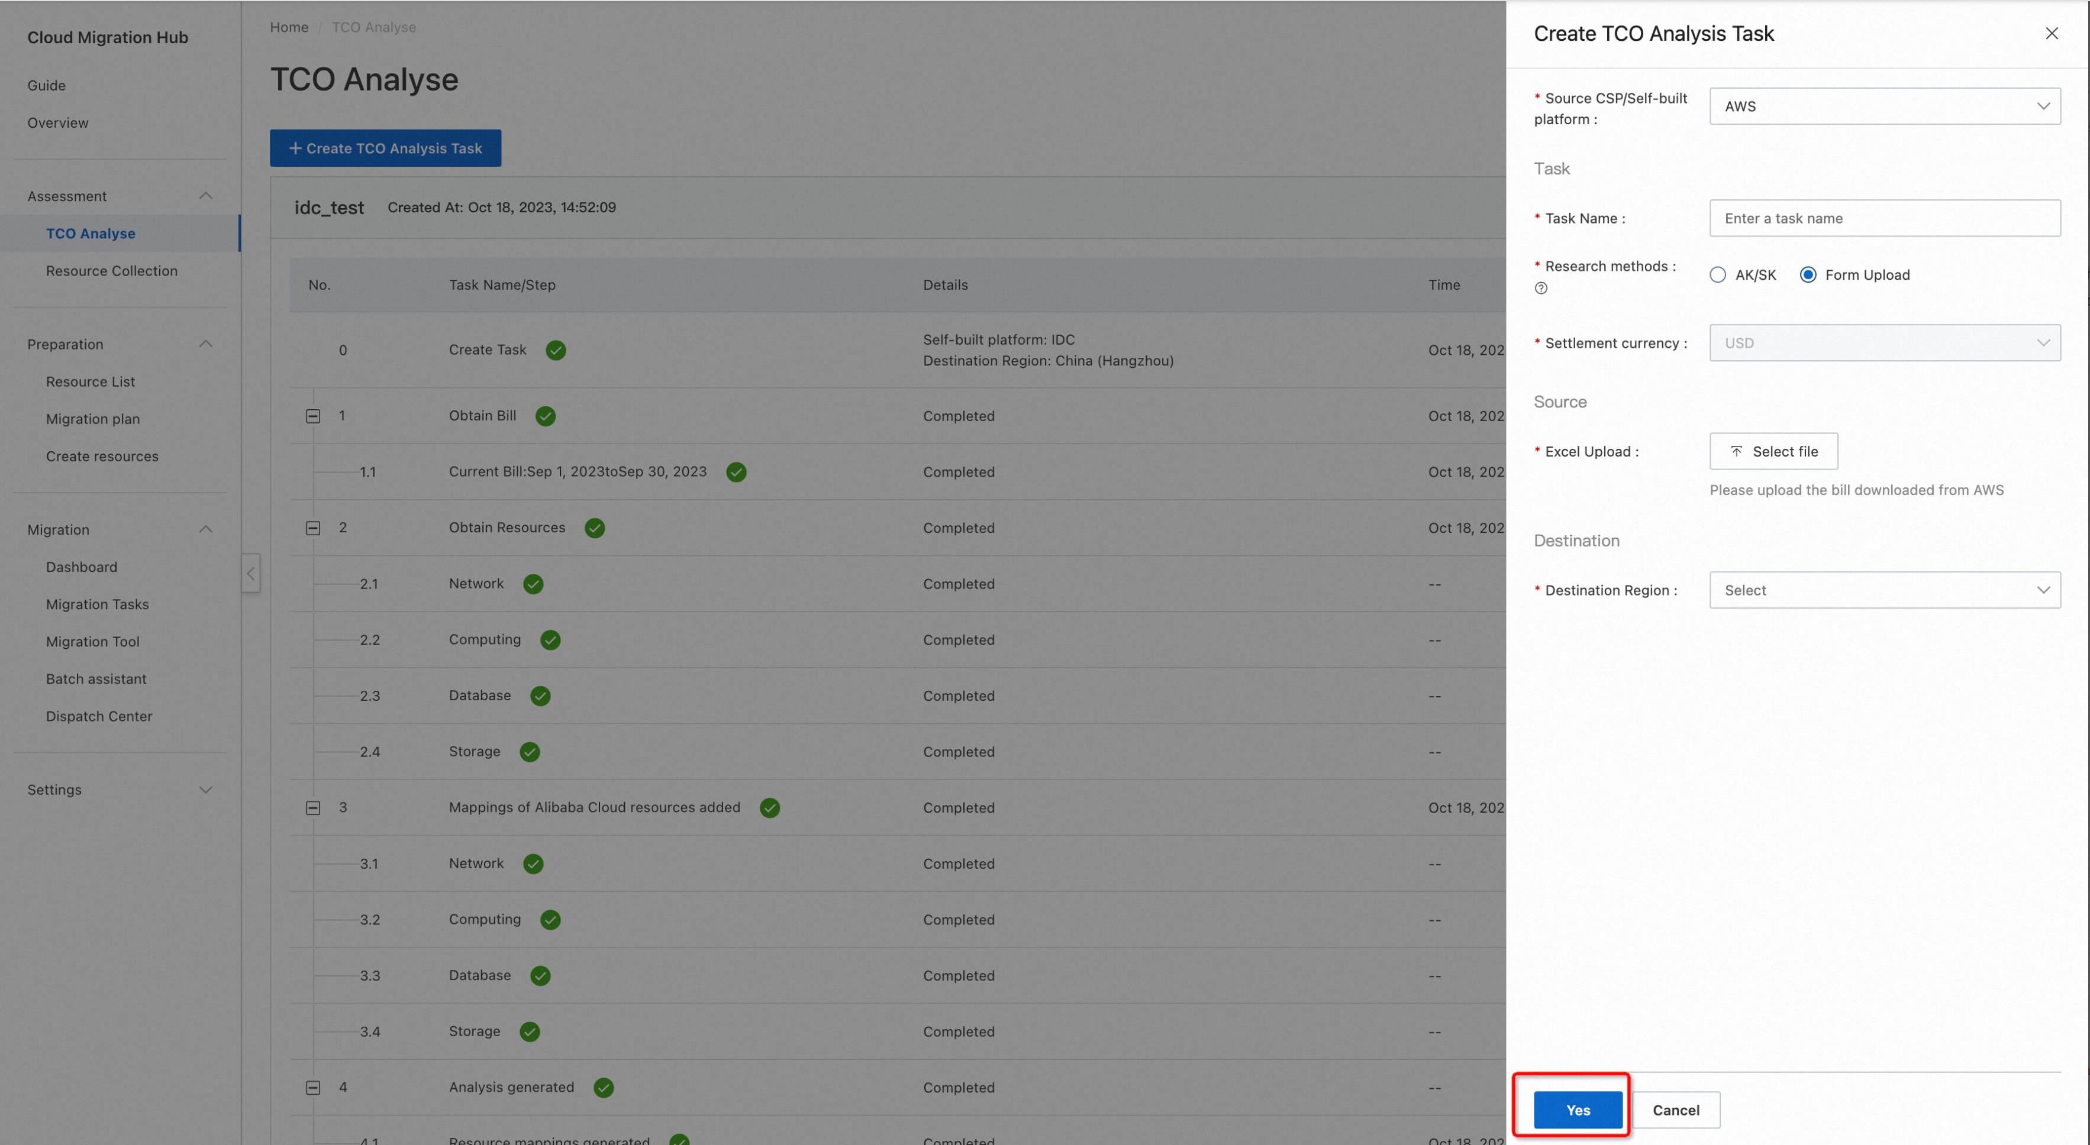Open the Source CSP platform dropdown

point(1884,106)
